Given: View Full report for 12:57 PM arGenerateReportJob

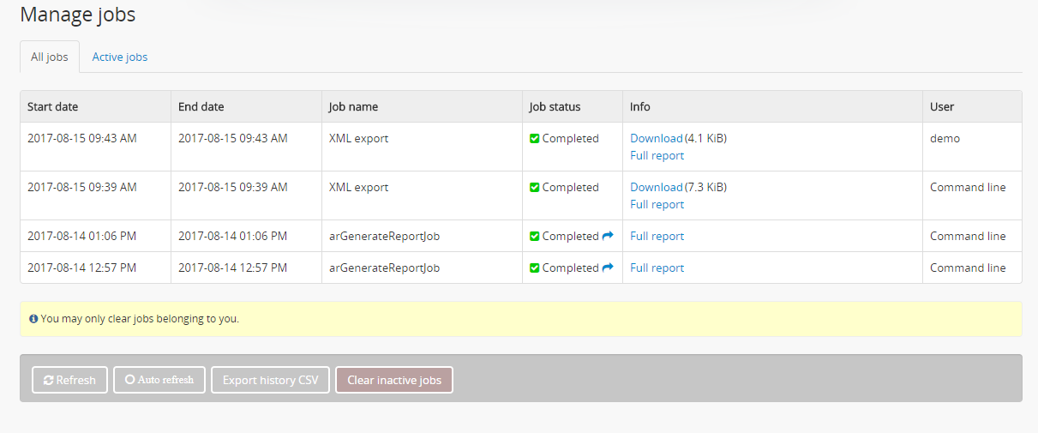Looking at the screenshot, I should point(657,268).
